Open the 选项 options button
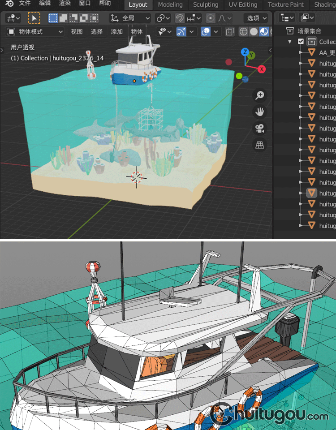The height and width of the screenshot is (430, 336). pos(256,18)
